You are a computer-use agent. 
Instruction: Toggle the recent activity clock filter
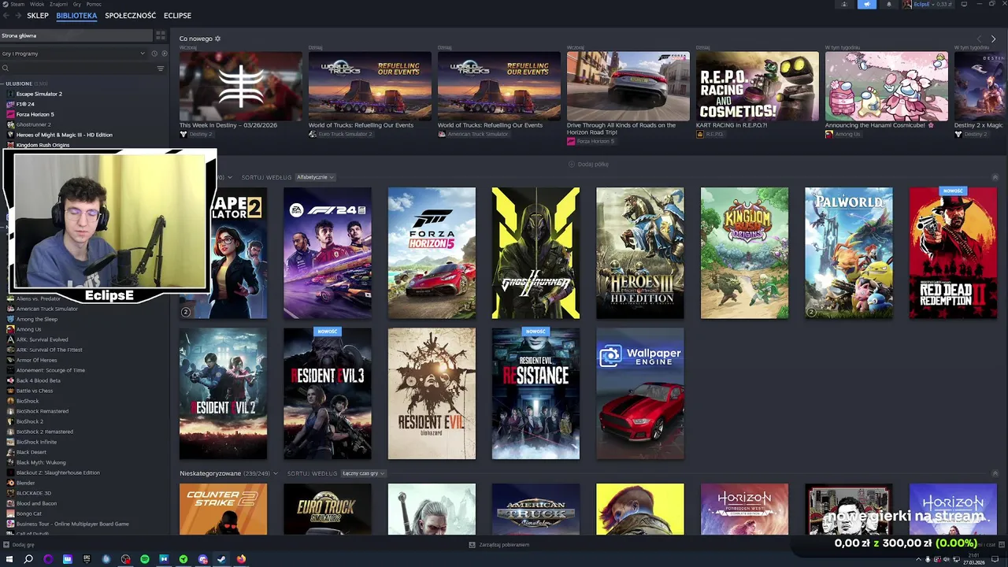click(x=154, y=54)
